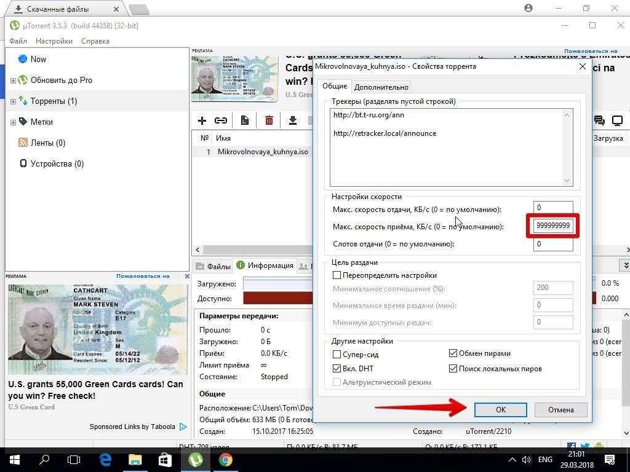The image size is (630, 472).
Task: Click the № column header
Action: 204,138
